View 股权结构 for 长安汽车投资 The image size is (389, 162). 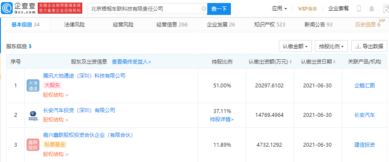[56, 120]
